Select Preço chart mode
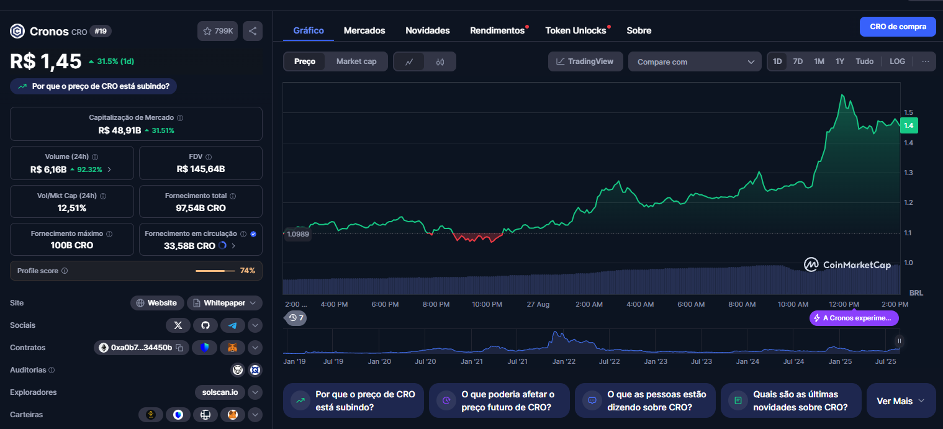Image resolution: width=943 pixels, height=429 pixels. [x=305, y=61]
